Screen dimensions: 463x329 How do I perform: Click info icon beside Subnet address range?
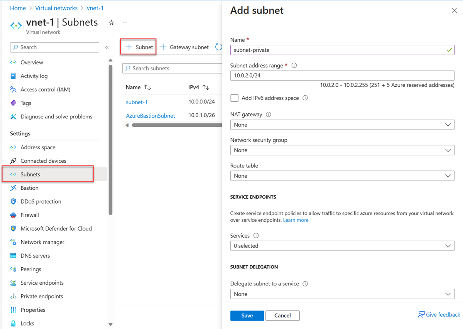294,66
